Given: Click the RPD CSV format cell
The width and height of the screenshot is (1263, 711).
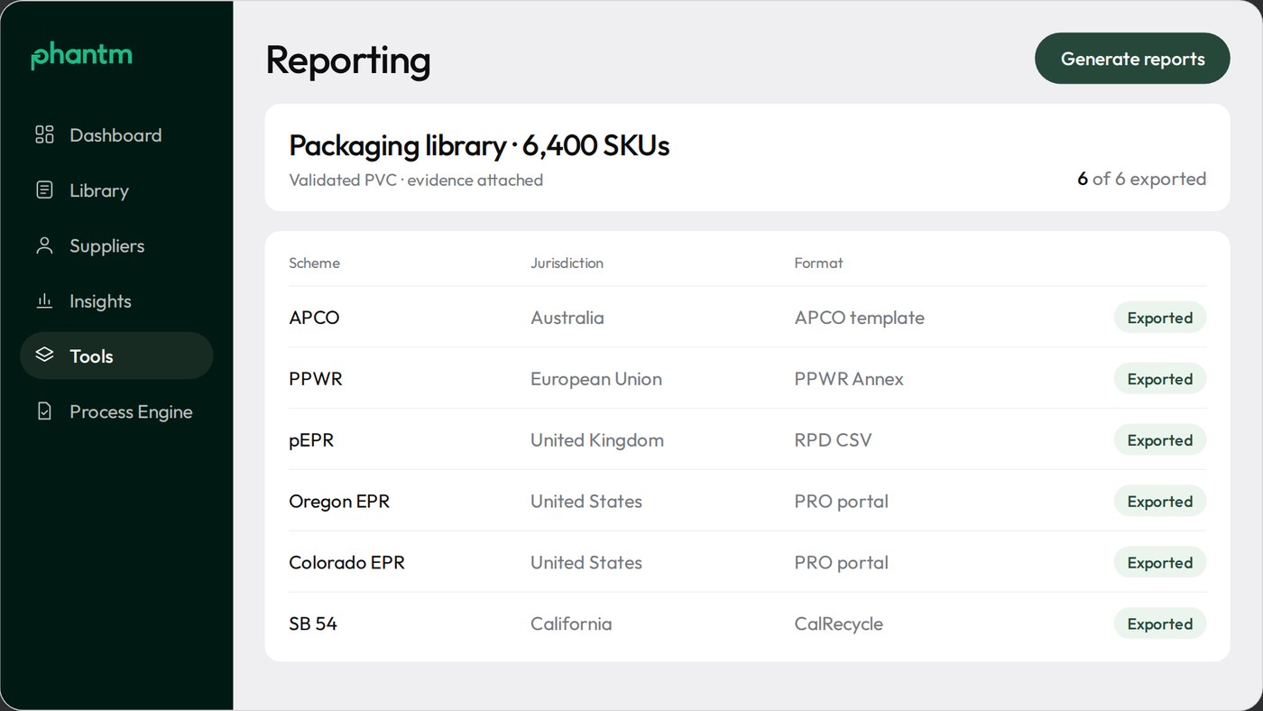Looking at the screenshot, I should pyautogui.click(x=833, y=440).
